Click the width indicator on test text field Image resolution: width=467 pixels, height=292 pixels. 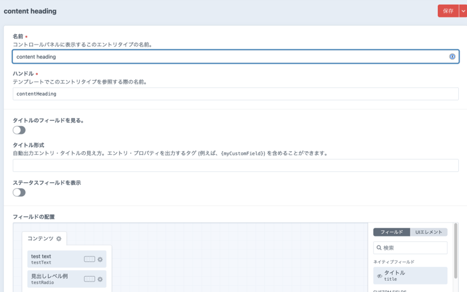89,259
